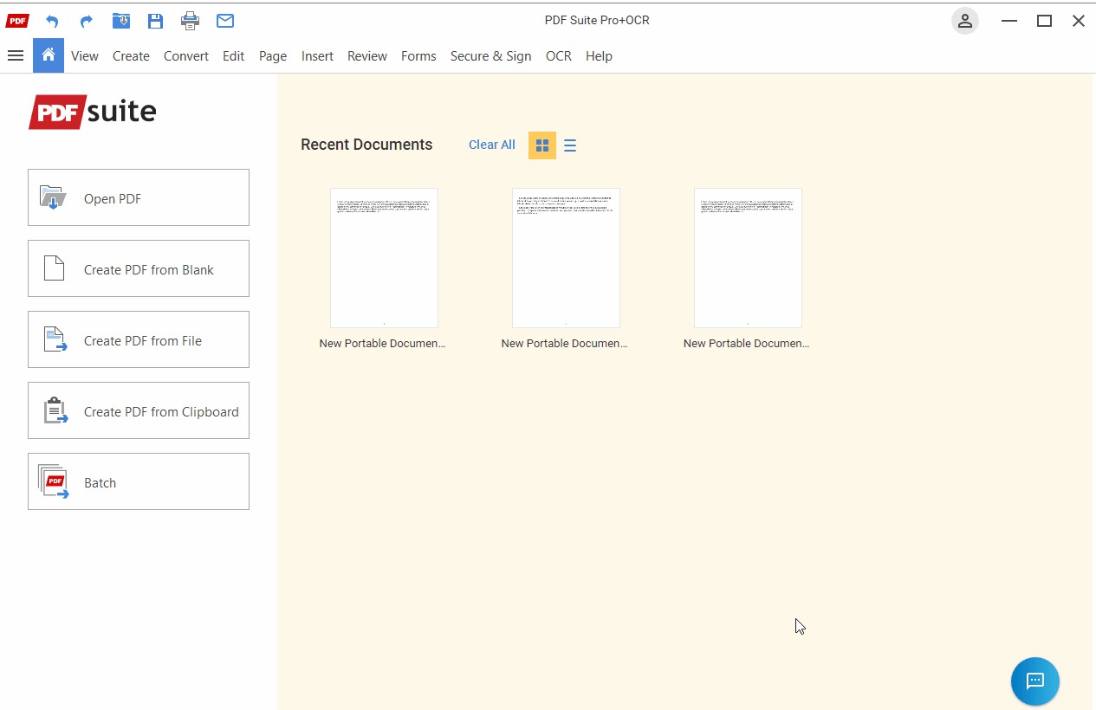Click the redo arrow icon
Screen dimensions: 1096x710
[87, 21]
